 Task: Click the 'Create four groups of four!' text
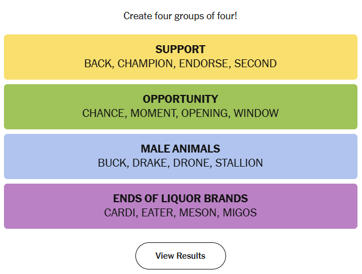pos(180,16)
